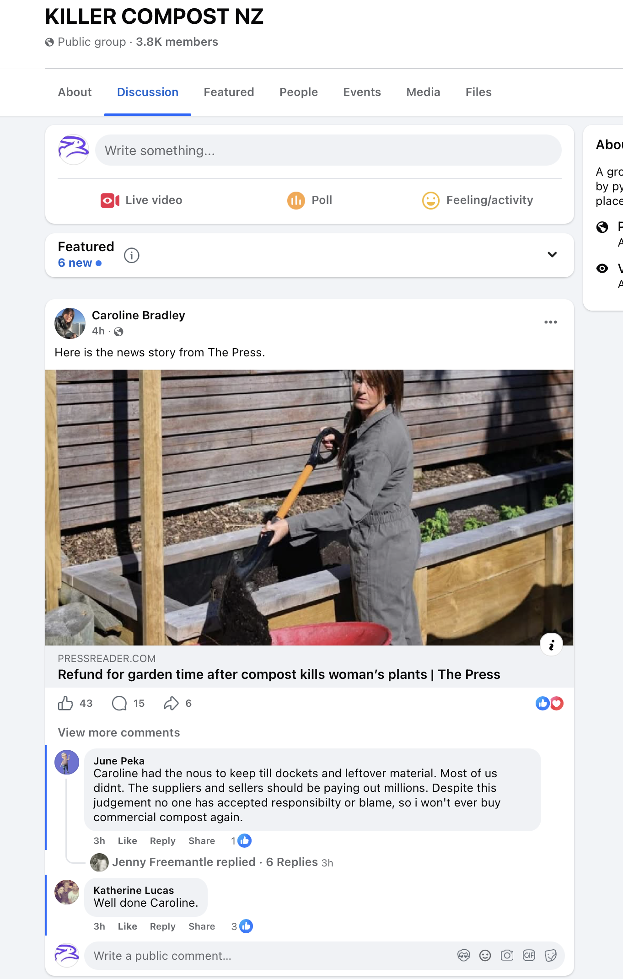Switch to the People tab

tap(298, 92)
